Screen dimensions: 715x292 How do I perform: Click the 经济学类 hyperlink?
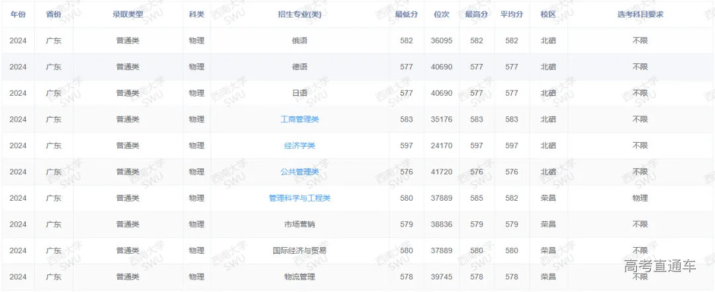[299, 145]
